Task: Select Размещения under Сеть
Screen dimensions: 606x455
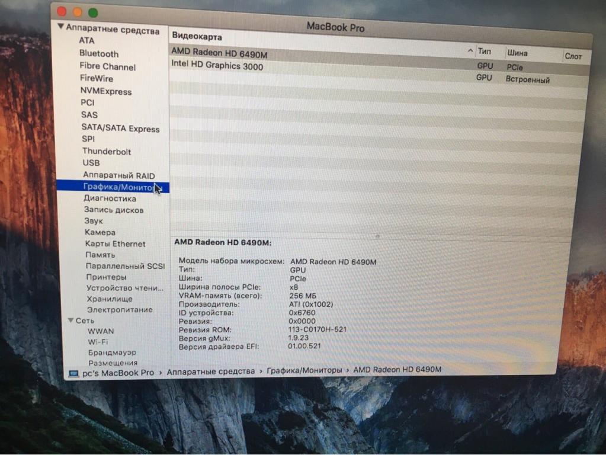Action: [x=113, y=363]
